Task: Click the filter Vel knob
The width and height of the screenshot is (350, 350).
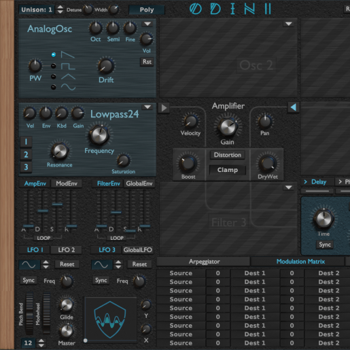Action: pyautogui.click(x=30, y=113)
